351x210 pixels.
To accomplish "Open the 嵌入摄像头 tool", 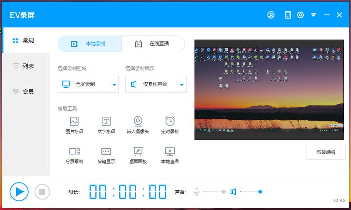I will point(138,125).
